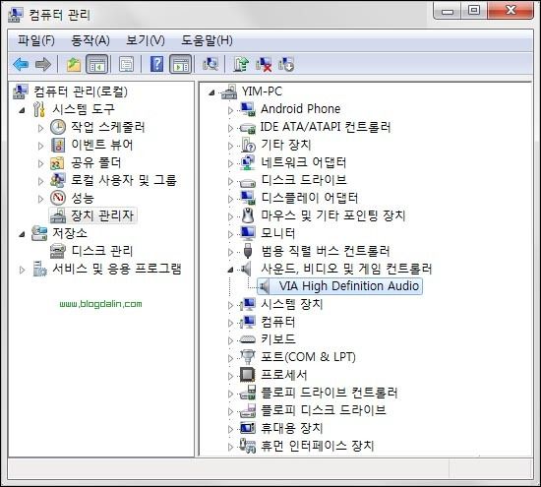This screenshot has width=541, height=487.
Task: Toggle the Show/Hide Action Pane icon
Action: [180, 64]
